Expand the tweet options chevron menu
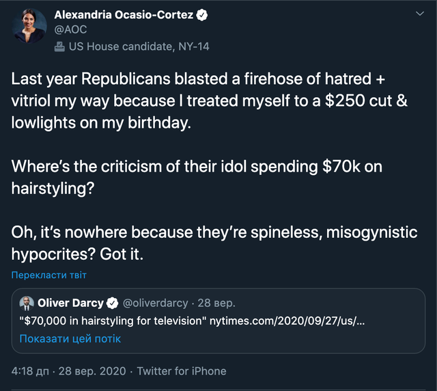437x391 pixels. [419, 14]
